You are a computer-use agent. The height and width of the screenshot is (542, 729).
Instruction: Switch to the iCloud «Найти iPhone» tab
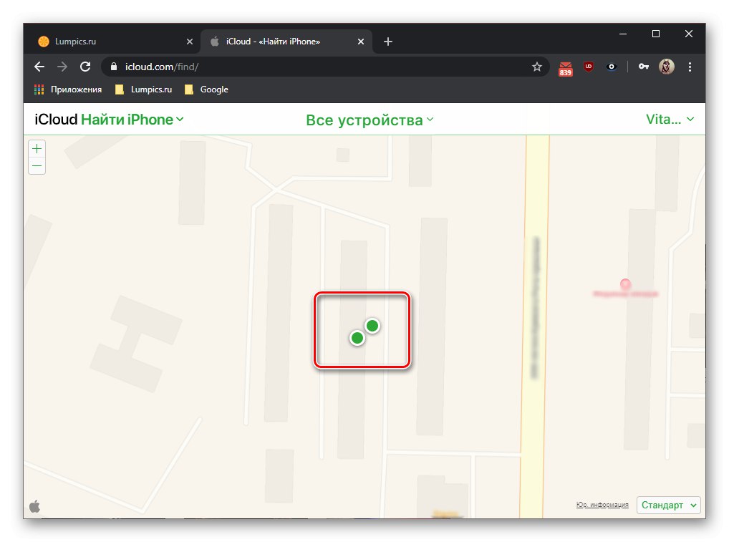[x=287, y=42]
